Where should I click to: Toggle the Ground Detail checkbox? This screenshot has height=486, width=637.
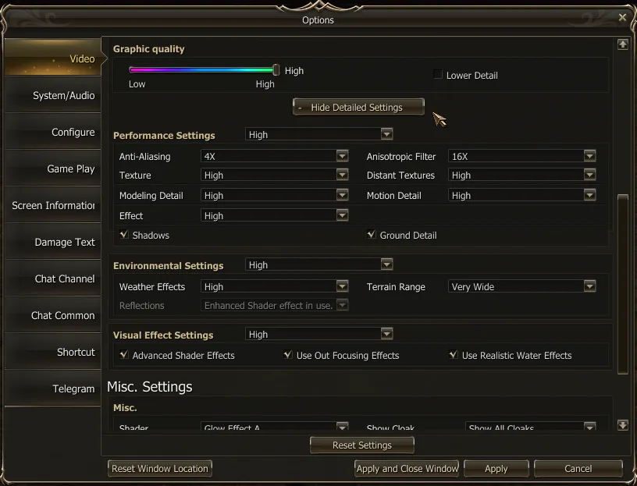(372, 234)
